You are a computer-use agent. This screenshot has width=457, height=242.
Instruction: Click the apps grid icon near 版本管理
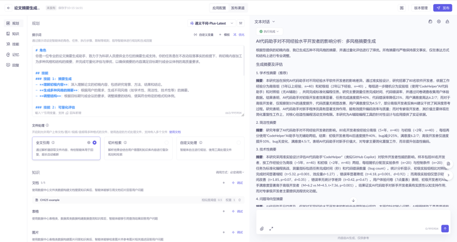click(x=402, y=8)
